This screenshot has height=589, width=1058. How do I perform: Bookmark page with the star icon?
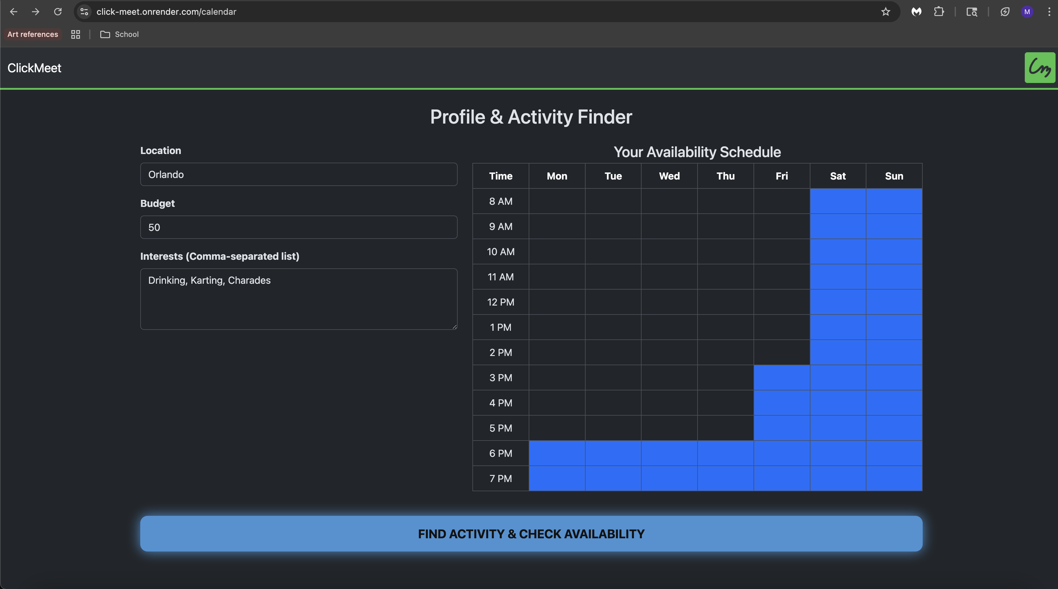885,12
